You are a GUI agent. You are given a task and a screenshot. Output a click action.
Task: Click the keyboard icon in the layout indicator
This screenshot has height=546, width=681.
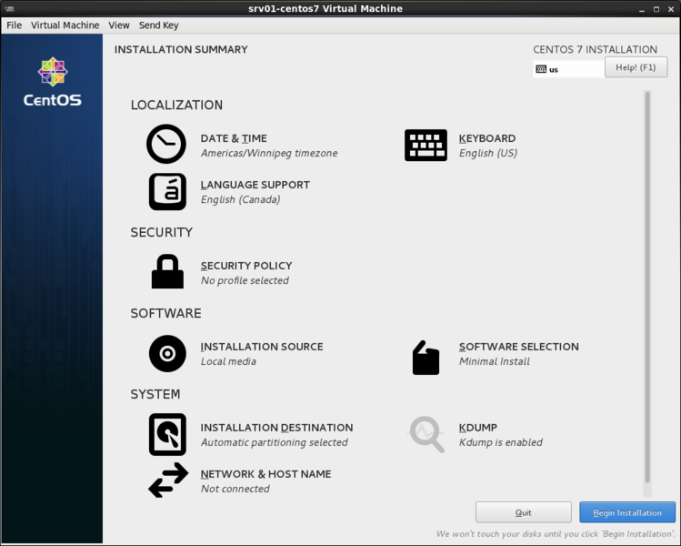[x=541, y=69]
